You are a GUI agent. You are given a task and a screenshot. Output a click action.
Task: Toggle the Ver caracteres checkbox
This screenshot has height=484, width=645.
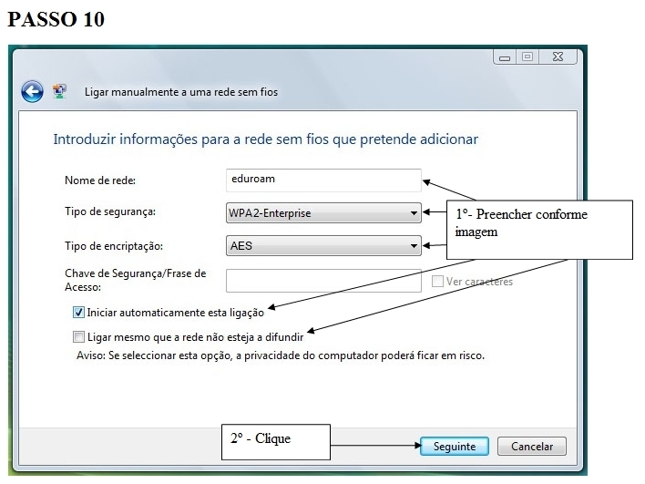(x=437, y=281)
